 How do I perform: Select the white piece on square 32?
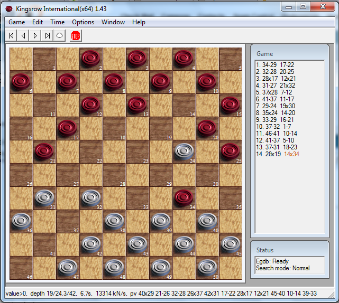[x=91, y=197]
